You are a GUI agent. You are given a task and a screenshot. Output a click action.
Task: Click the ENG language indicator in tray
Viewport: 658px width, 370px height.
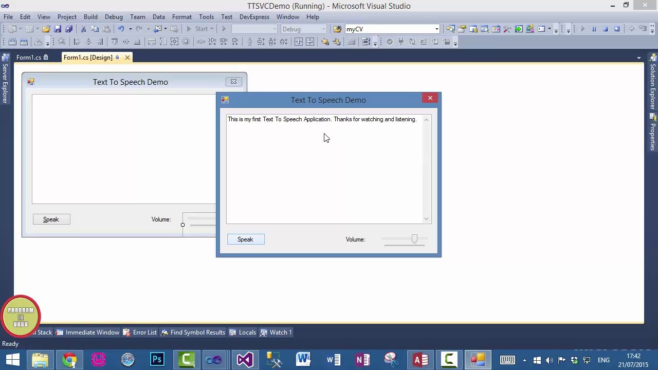604,360
